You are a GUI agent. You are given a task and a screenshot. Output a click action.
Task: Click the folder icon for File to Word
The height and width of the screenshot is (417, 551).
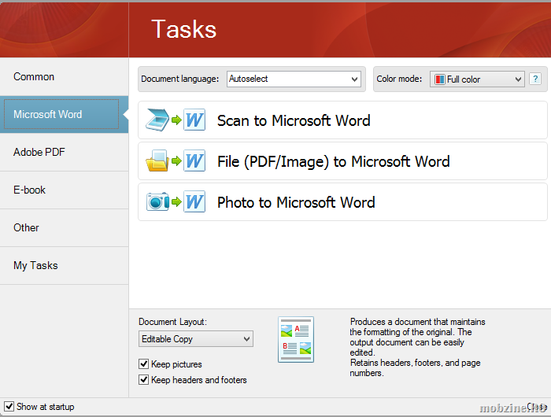157,161
